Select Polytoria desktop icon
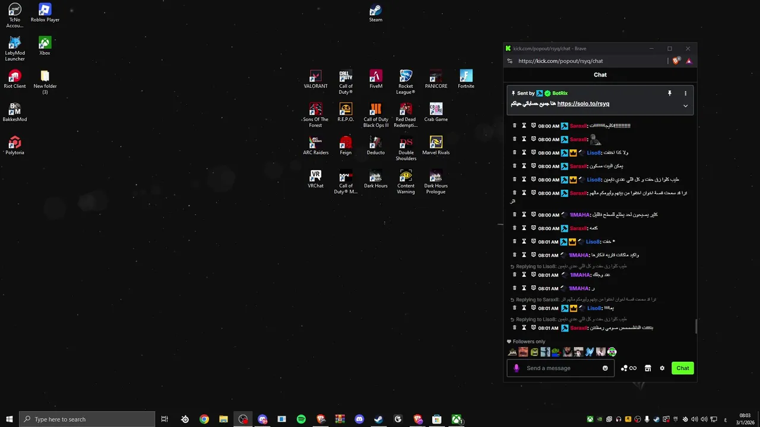This screenshot has width=760, height=427. click(x=15, y=146)
